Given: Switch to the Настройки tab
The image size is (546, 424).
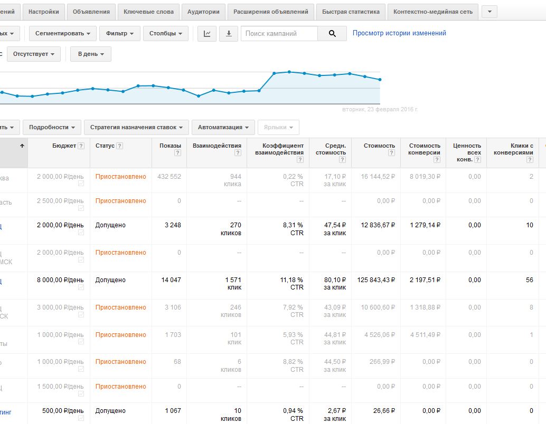Looking at the screenshot, I should [x=43, y=12].
